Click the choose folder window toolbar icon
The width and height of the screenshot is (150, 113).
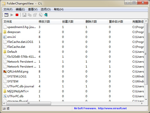[x=6, y=15]
